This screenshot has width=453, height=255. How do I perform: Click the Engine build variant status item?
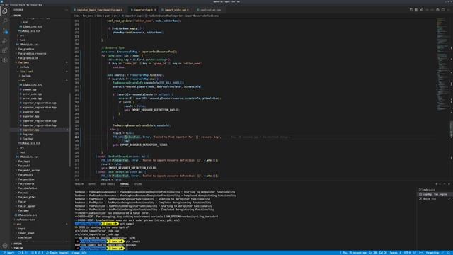(57, 253)
